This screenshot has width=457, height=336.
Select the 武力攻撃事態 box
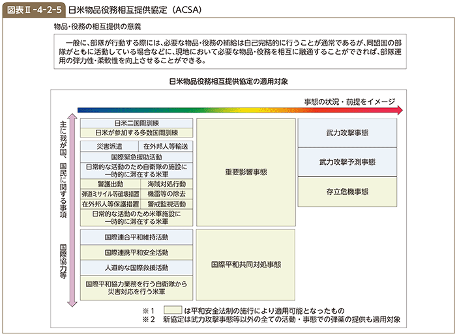coord(347,133)
